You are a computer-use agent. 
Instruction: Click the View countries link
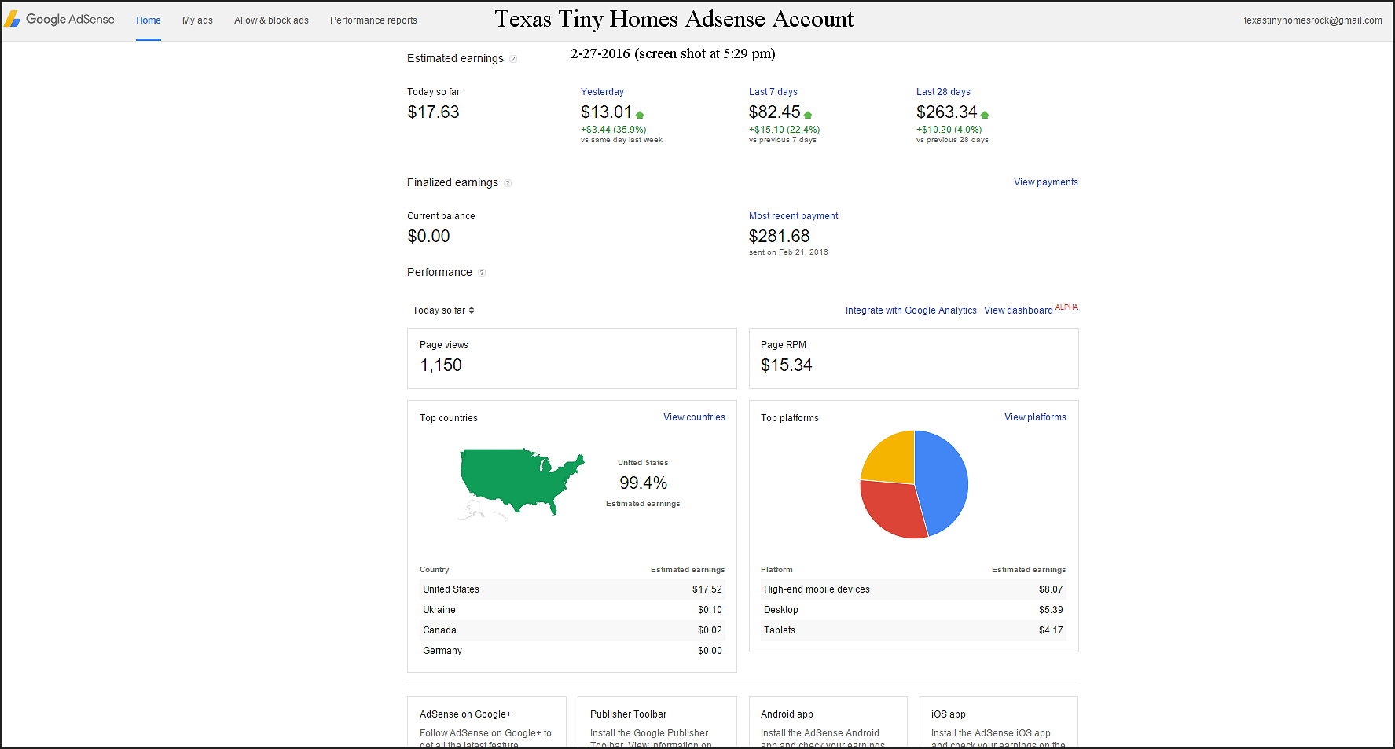(x=694, y=417)
